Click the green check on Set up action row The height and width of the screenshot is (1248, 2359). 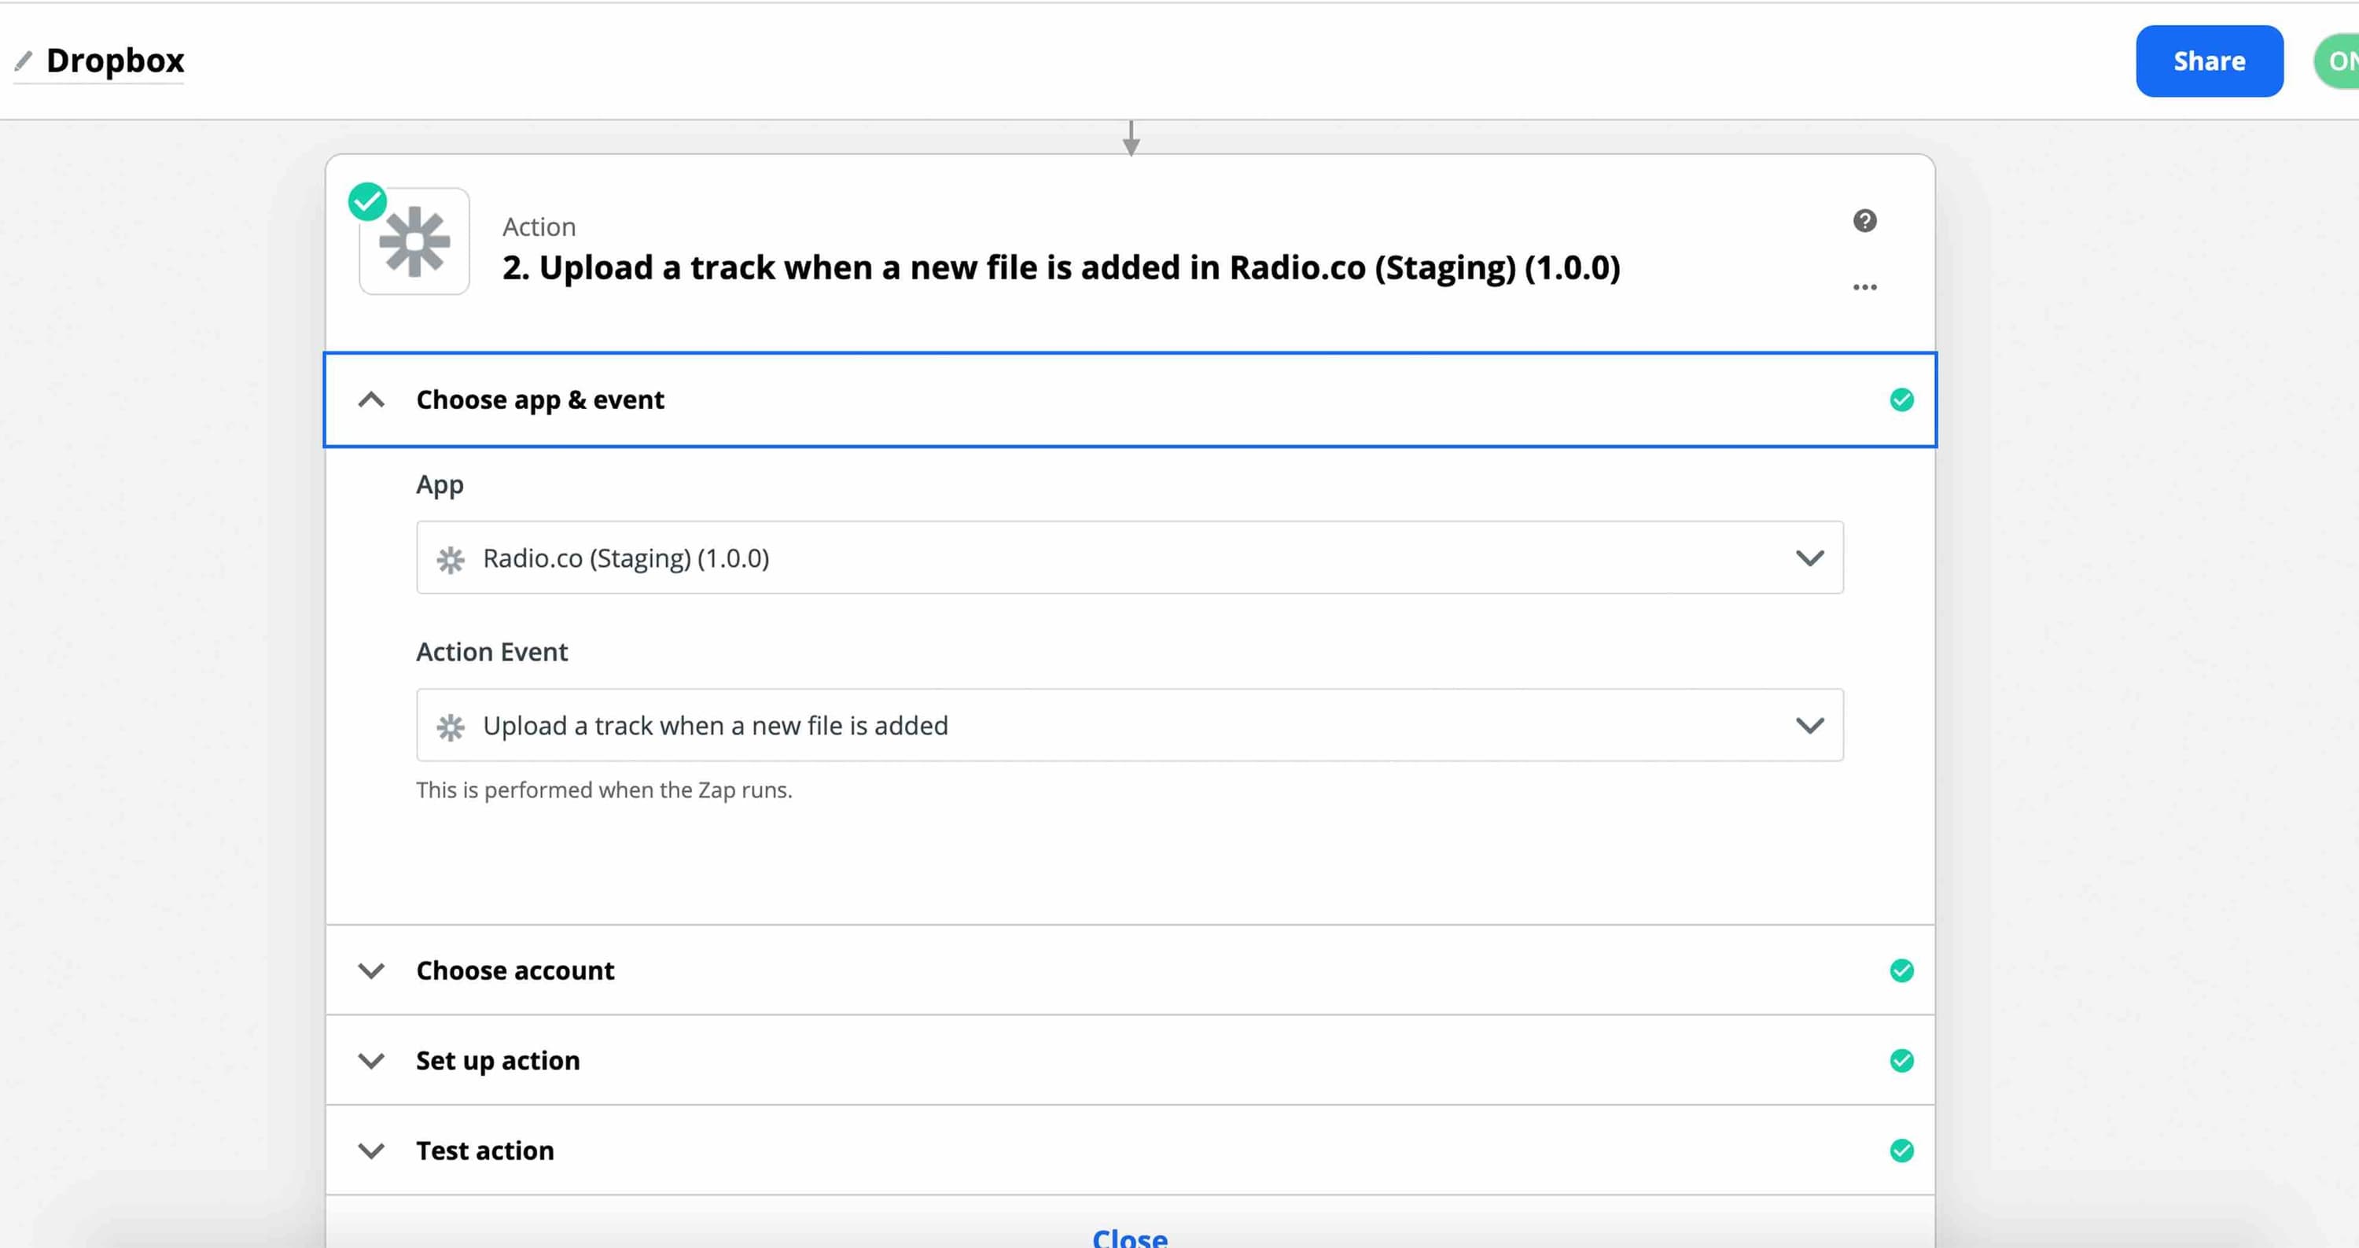coord(1901,1060)
